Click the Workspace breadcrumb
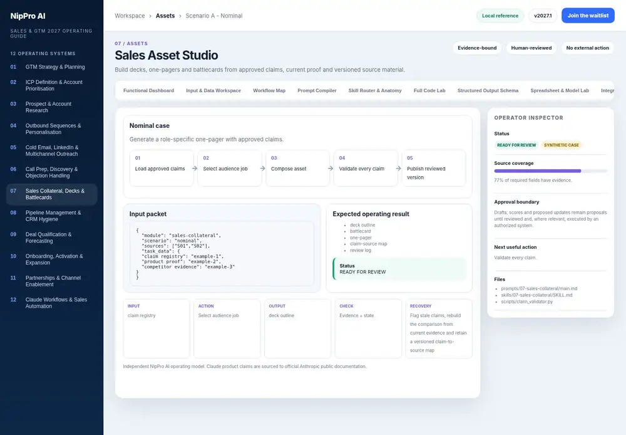The image size is (626, 435). 130,16
